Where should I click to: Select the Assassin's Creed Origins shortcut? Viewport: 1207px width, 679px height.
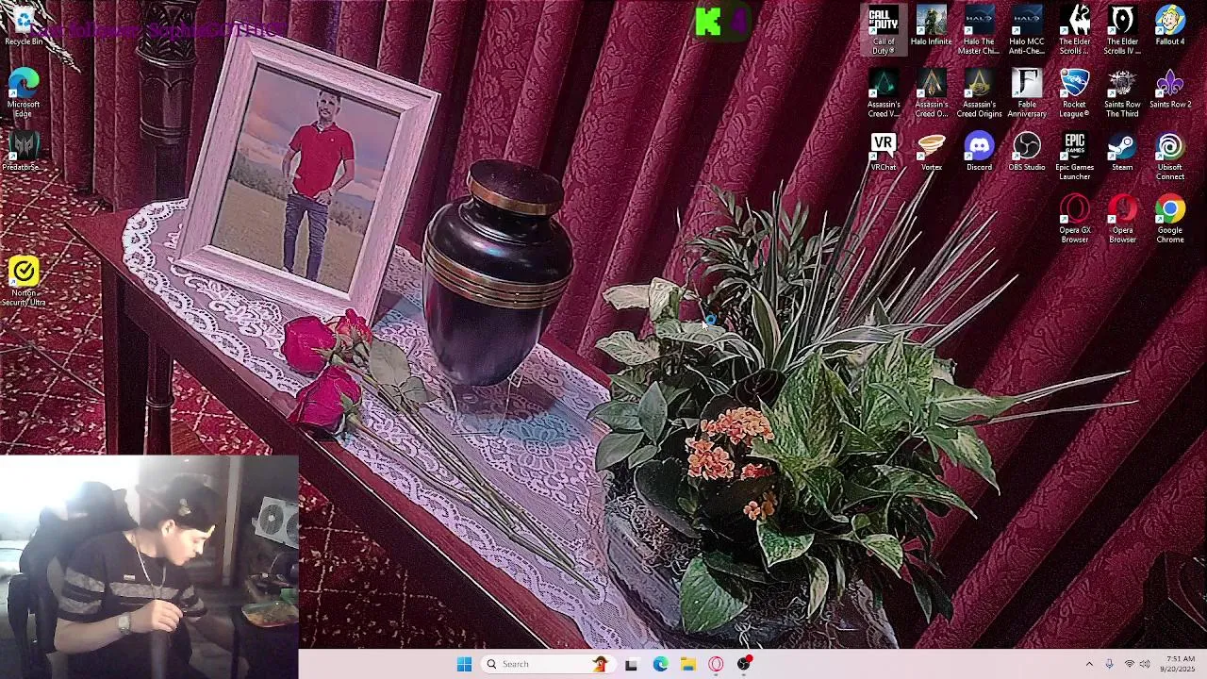[x=979, y=93]
